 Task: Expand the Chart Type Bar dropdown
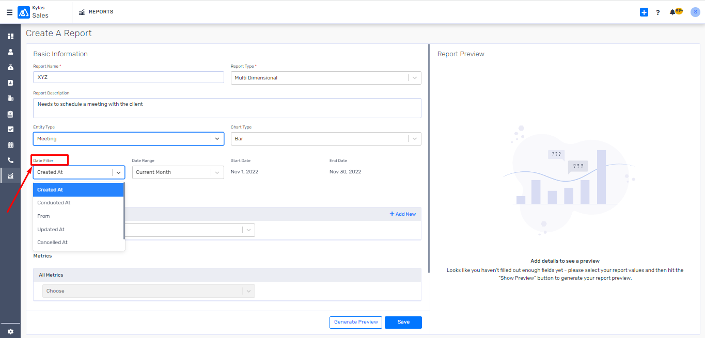tap(326, 138)
